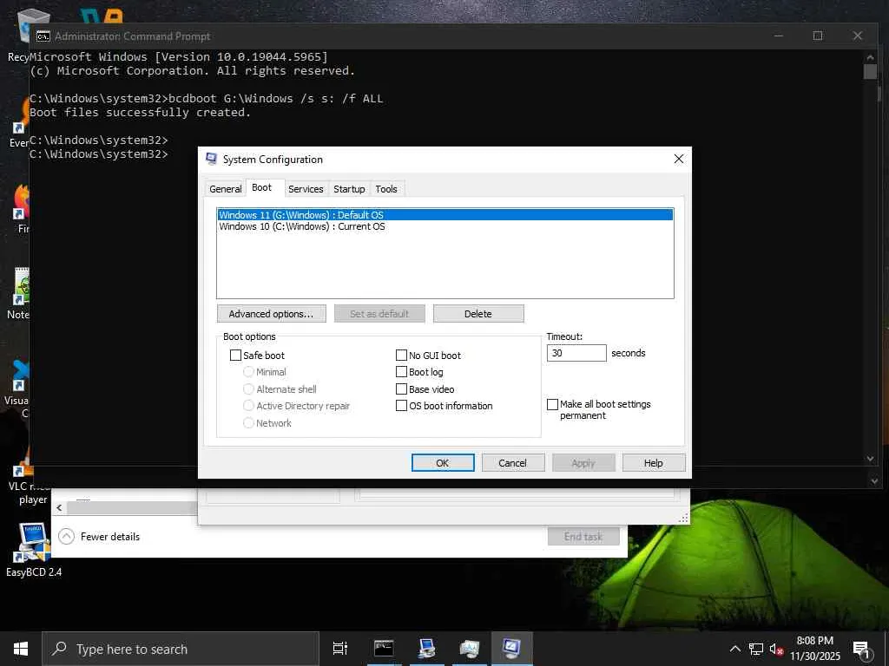Click the Command Prompt vertical scrollbar thumb
Viewport: 889px width, 666px height.
pos(870,71)
